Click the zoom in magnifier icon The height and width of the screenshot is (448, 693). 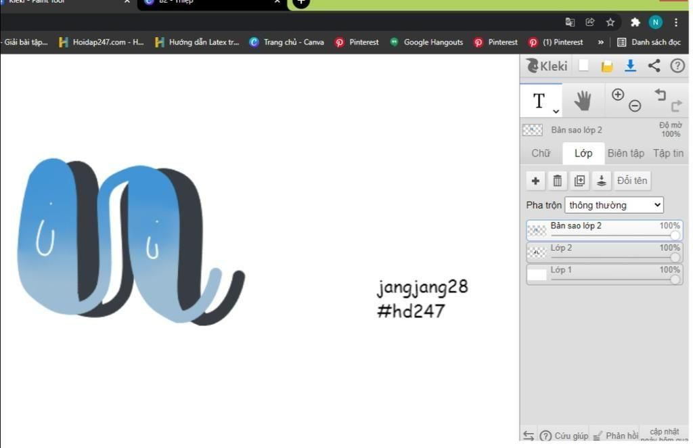618,95
